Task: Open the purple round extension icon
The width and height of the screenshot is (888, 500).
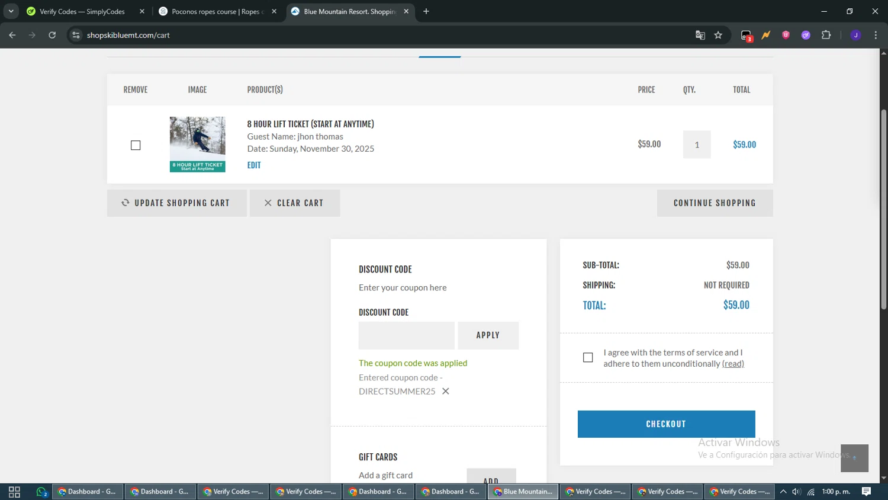Action: [x=806, y=35]
